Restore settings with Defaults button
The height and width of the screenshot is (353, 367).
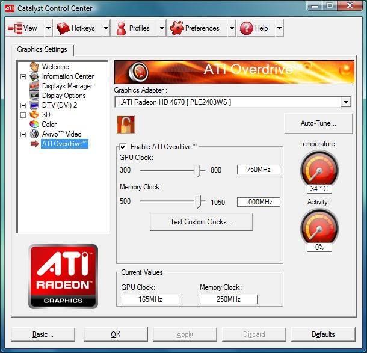(x=323, y=334)
